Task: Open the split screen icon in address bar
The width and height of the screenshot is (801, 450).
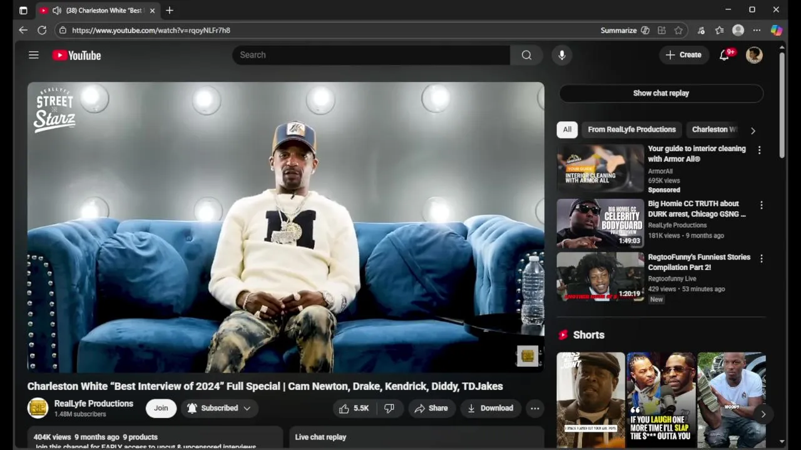Action: coord(661,30)
